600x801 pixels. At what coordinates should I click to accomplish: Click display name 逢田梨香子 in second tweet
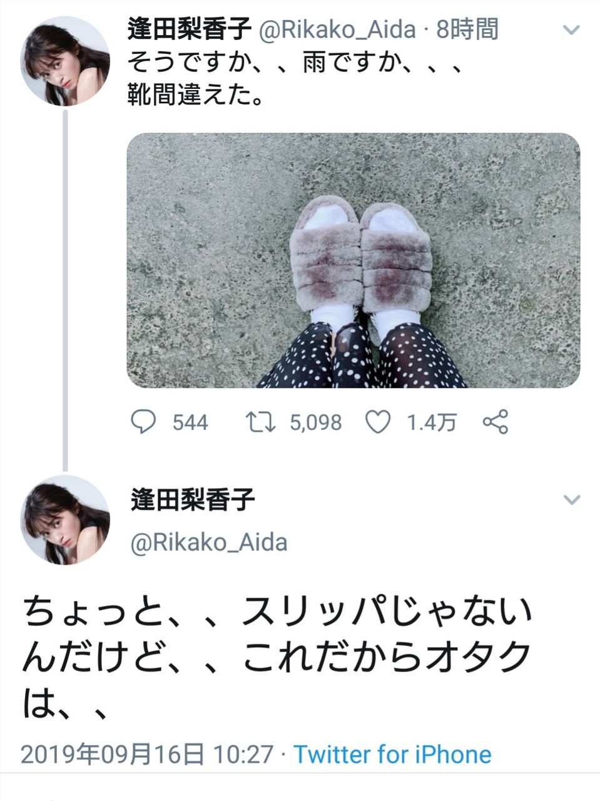[193, 500]
